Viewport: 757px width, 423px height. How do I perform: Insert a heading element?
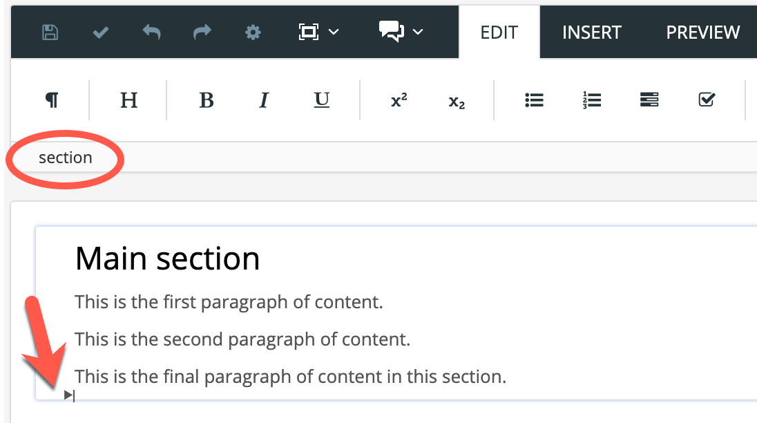pyautogui.click(x=128, y=100)
